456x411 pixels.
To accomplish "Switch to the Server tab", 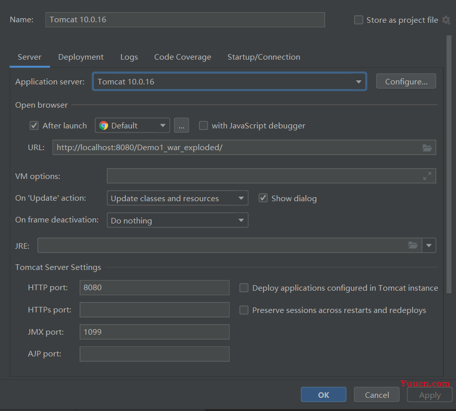I will coord(30,57).
